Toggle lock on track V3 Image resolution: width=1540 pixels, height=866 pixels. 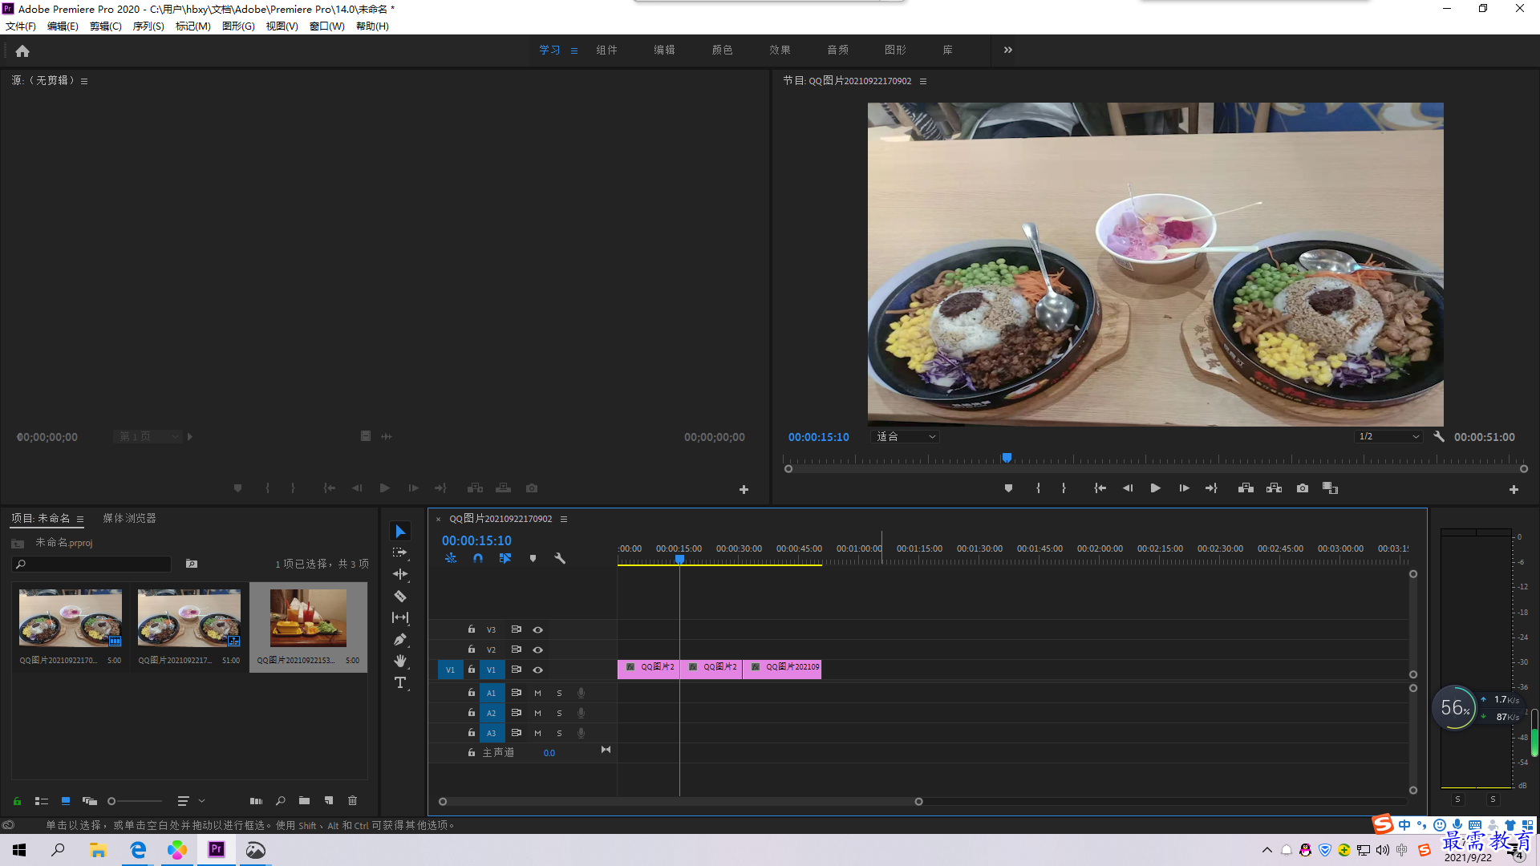[x=472, y=629]
